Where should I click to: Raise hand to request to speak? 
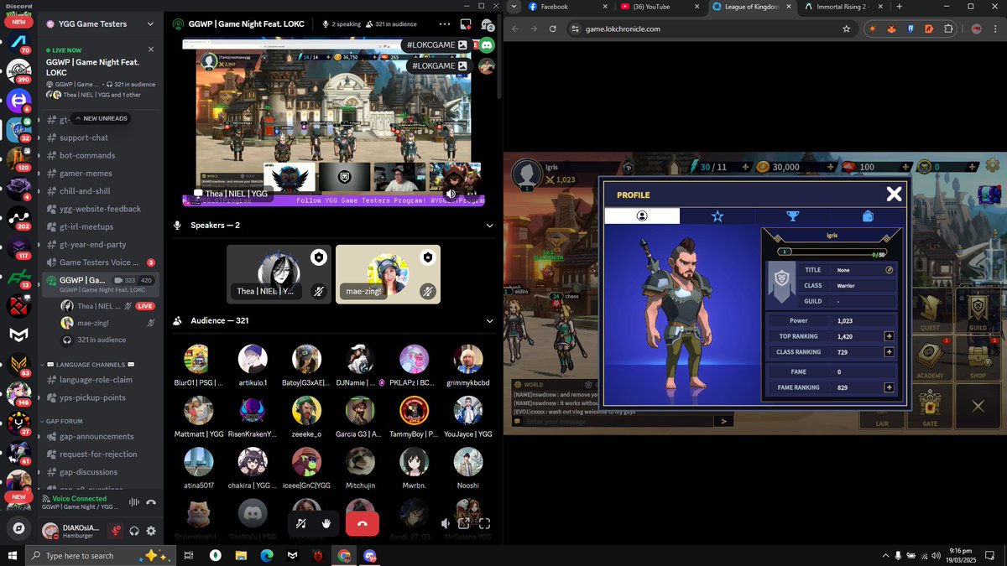coord(326,523)
